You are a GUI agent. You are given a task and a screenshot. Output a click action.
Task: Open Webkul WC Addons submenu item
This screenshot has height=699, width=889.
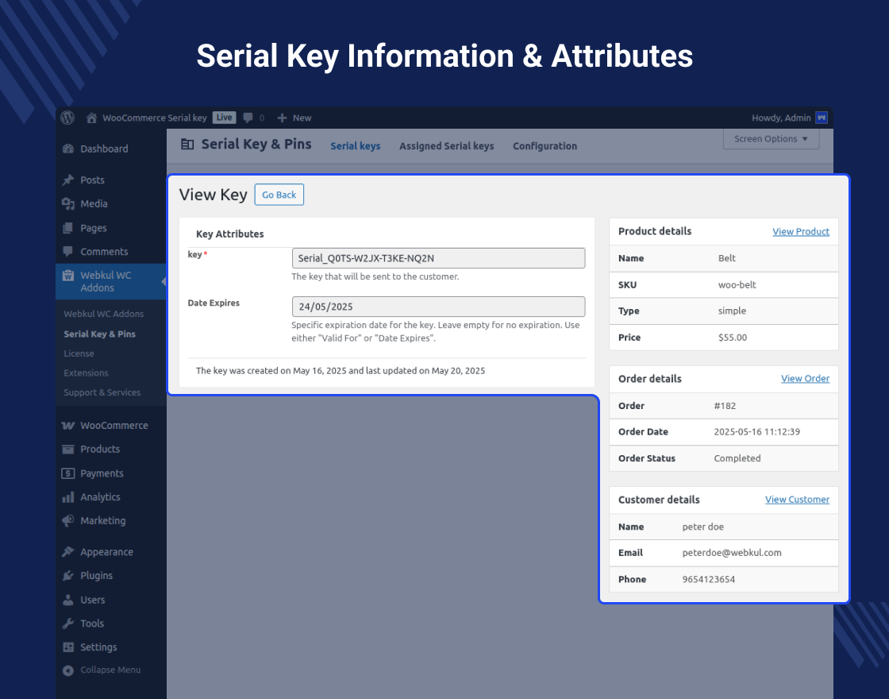(x=104, y=314)
